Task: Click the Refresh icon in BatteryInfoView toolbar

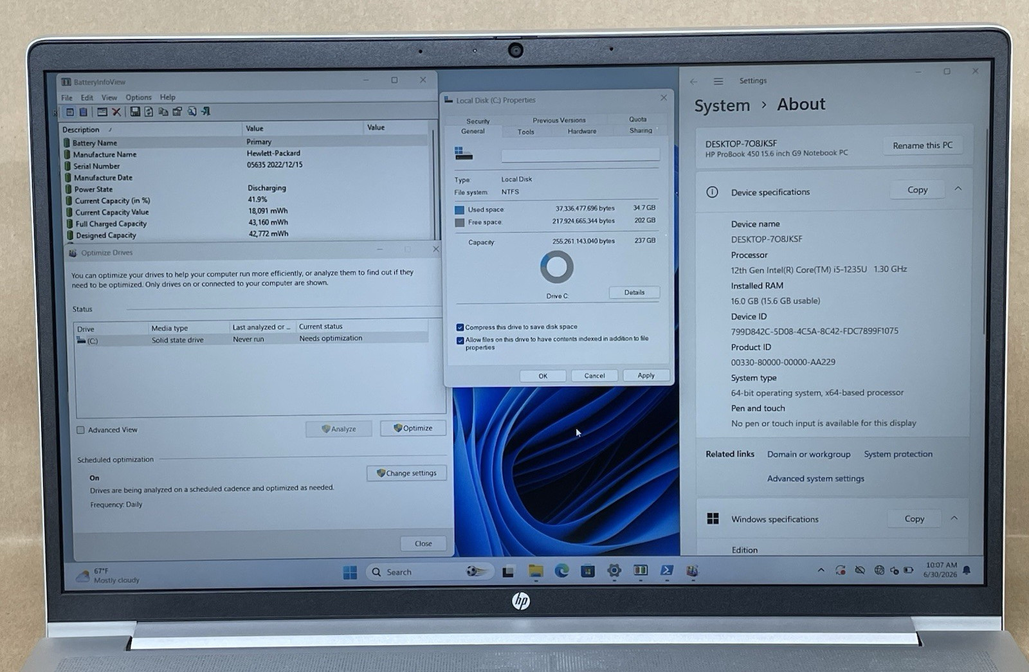Action: (x=149, y=112)
